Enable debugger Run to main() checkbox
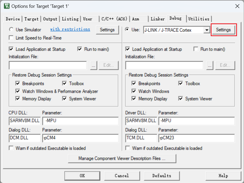The image size is (244, 183). point(196,49)
